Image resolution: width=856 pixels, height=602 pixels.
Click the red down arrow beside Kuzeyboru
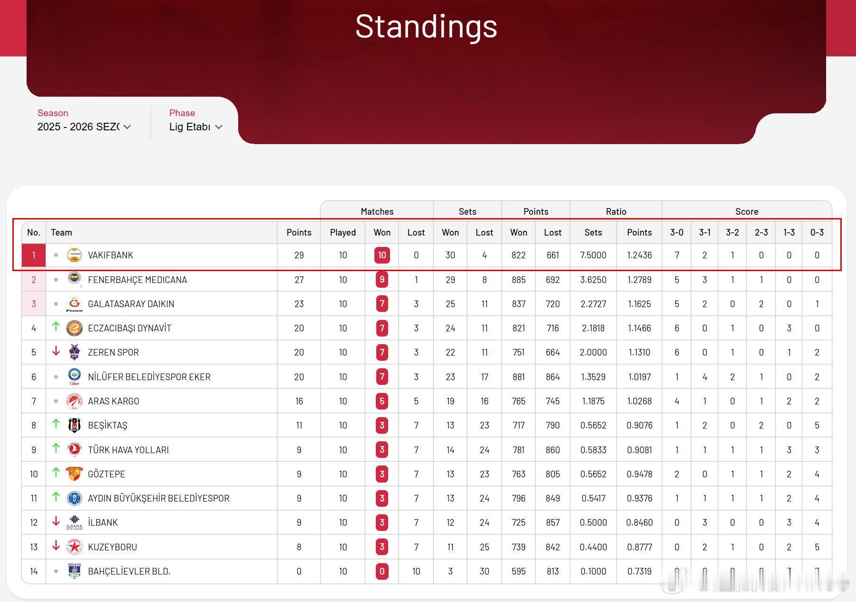pyautogui.click(x=56, y=545)
